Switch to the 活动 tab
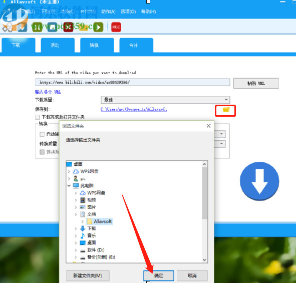 pos(58,45)
